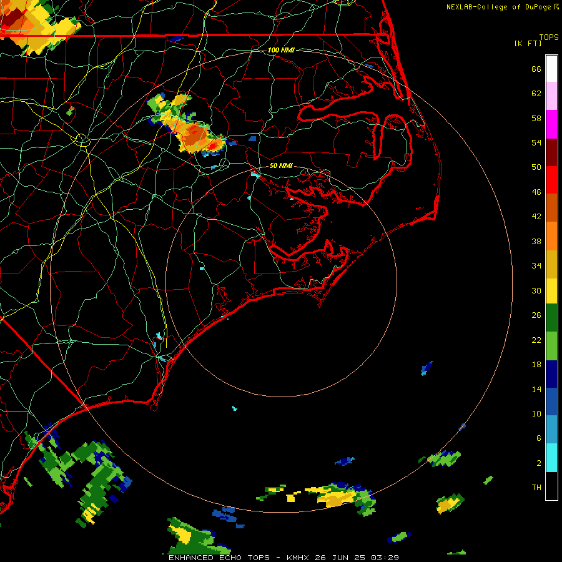562x562 pixels.
Task: Click the 6 value on the scale
Action: tap(539, 438)
